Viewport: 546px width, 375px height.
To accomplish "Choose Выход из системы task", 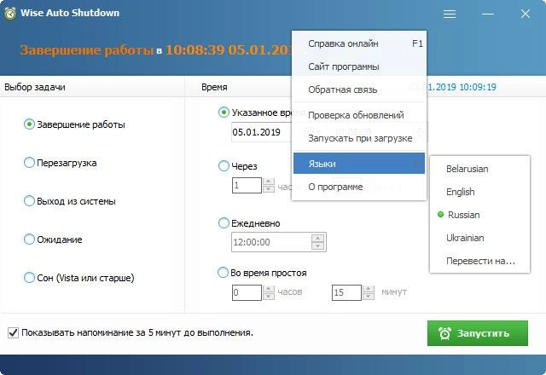I will 29,201.
